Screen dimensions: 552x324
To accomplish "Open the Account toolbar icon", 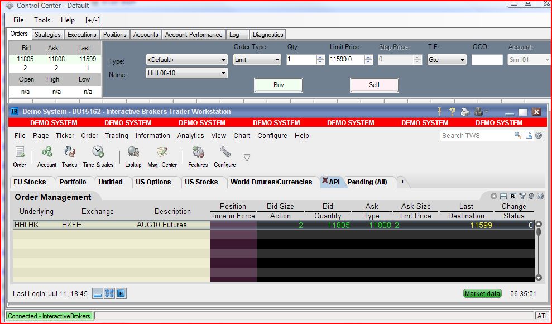I will tap(47, 157).
